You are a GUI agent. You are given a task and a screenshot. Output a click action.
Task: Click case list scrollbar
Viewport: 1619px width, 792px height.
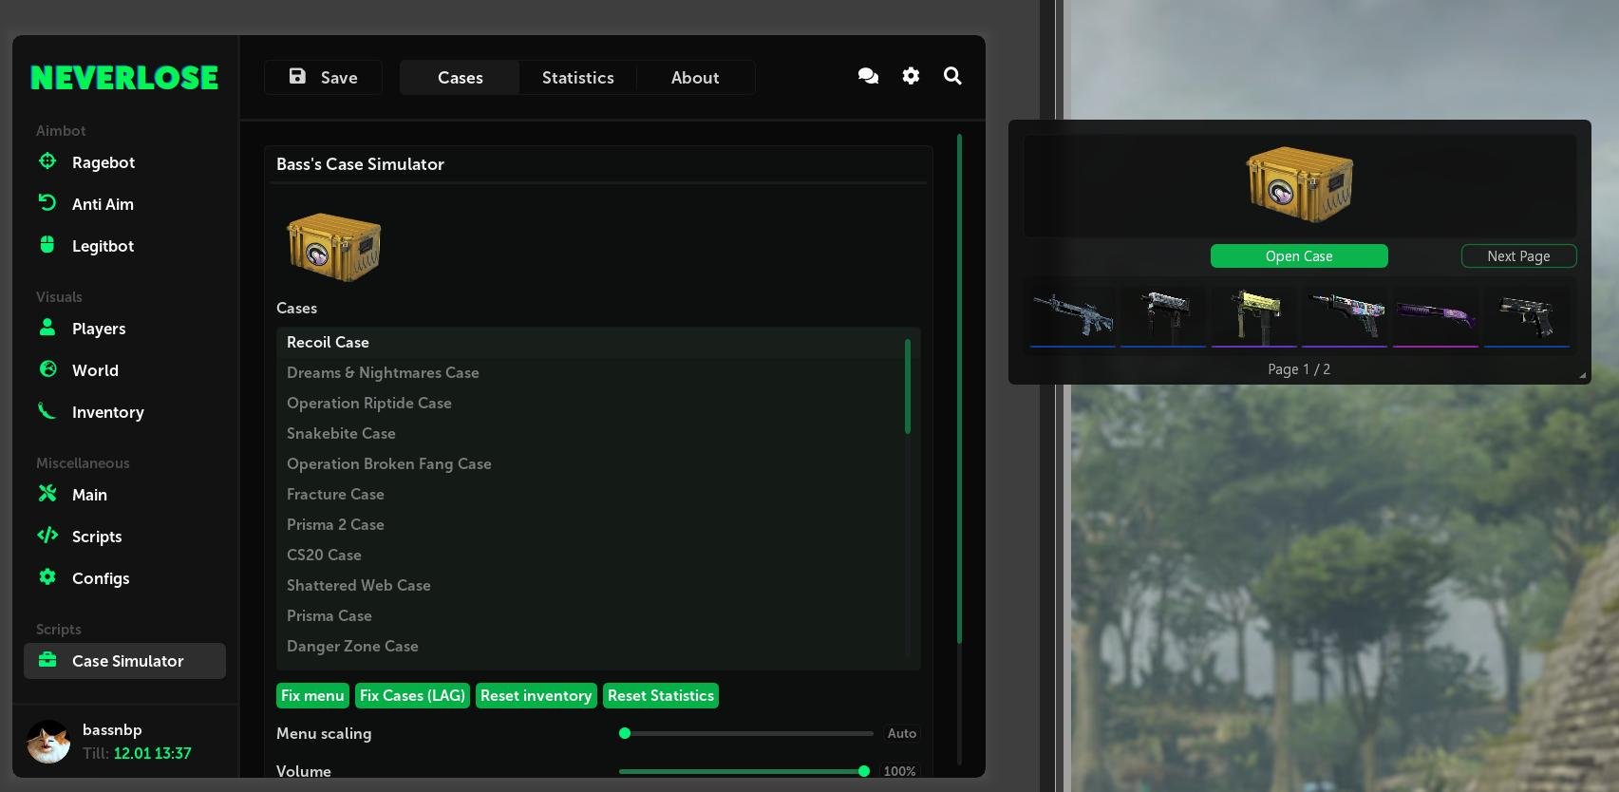[x=908, y=386]
